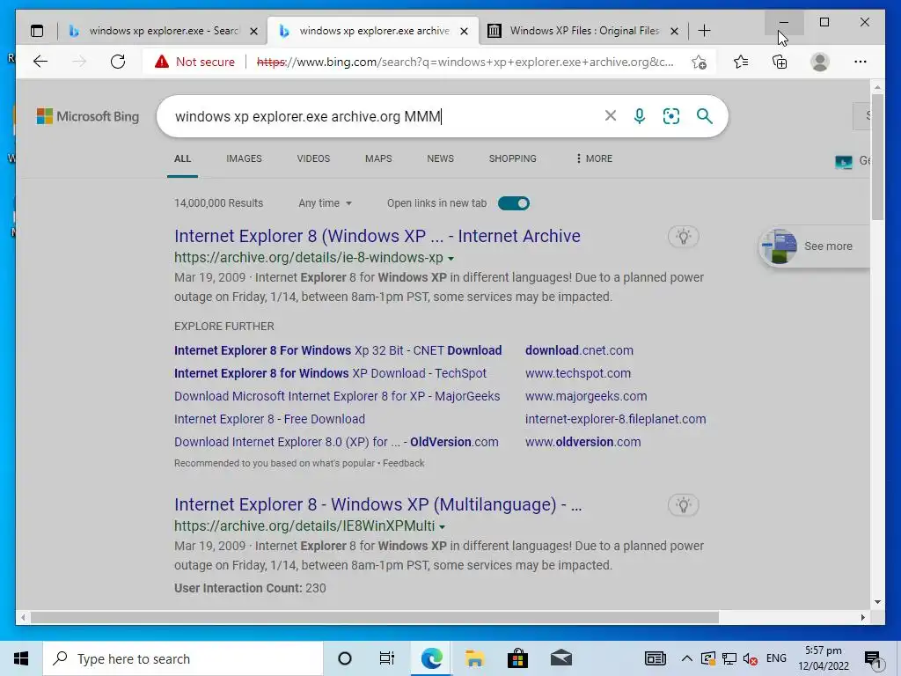Visit the internet-explorer-8.fileplanet.com link
Viewport: 901px width, 676px height.
point(615,420)
